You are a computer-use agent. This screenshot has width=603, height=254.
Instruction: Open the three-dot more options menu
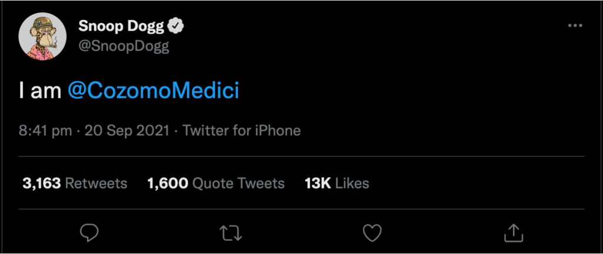(x=575, y=26)
